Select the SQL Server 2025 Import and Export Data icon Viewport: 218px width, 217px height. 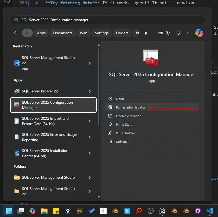[17, 121]
